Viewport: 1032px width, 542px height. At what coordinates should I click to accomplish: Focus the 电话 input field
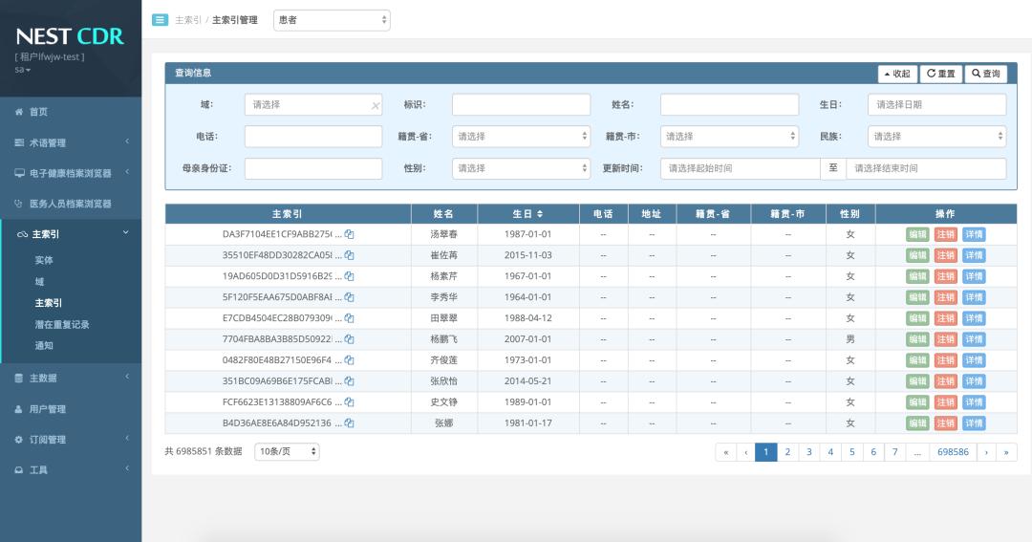313,137
